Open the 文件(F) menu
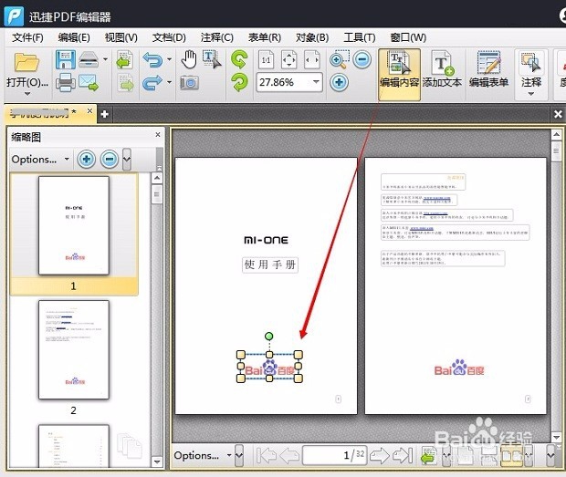The width and height of the screenshot is (566, 477). [27, 37]
